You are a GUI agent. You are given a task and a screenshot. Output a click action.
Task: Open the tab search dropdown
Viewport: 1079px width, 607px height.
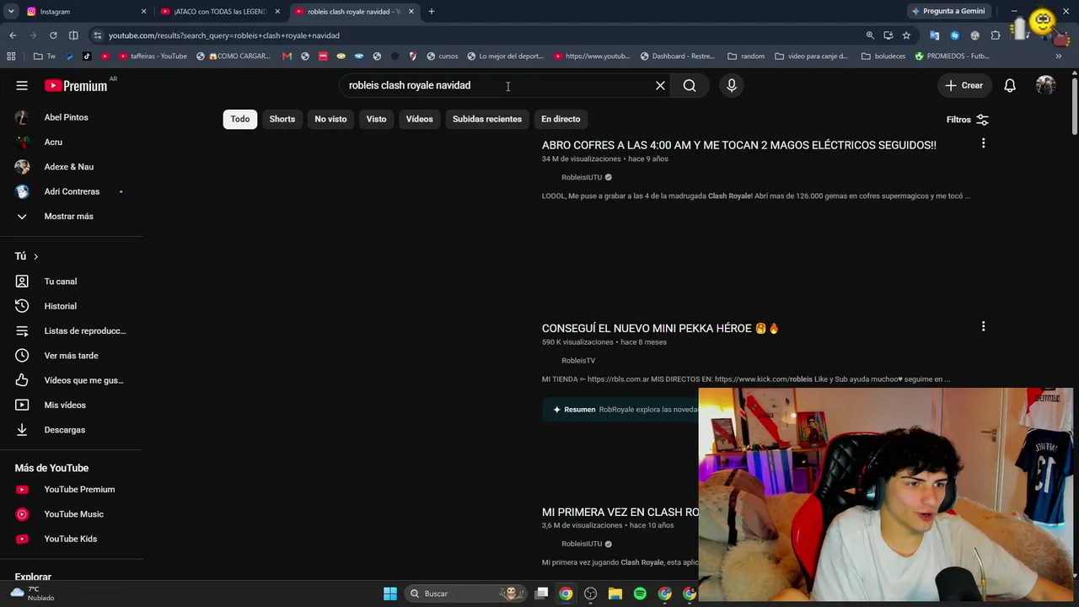coord(11,12)
